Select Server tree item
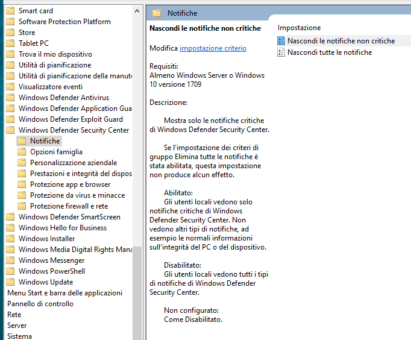This screenshot has width=411, height=340. coord(17,326)
